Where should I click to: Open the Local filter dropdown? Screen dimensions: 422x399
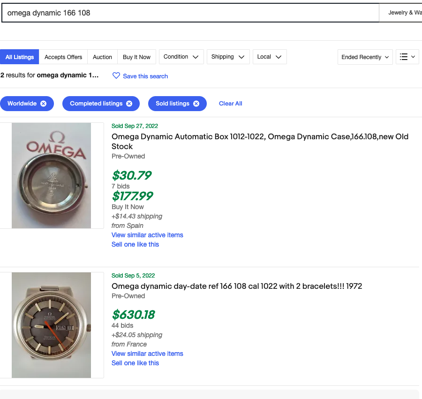coord(269,57)
